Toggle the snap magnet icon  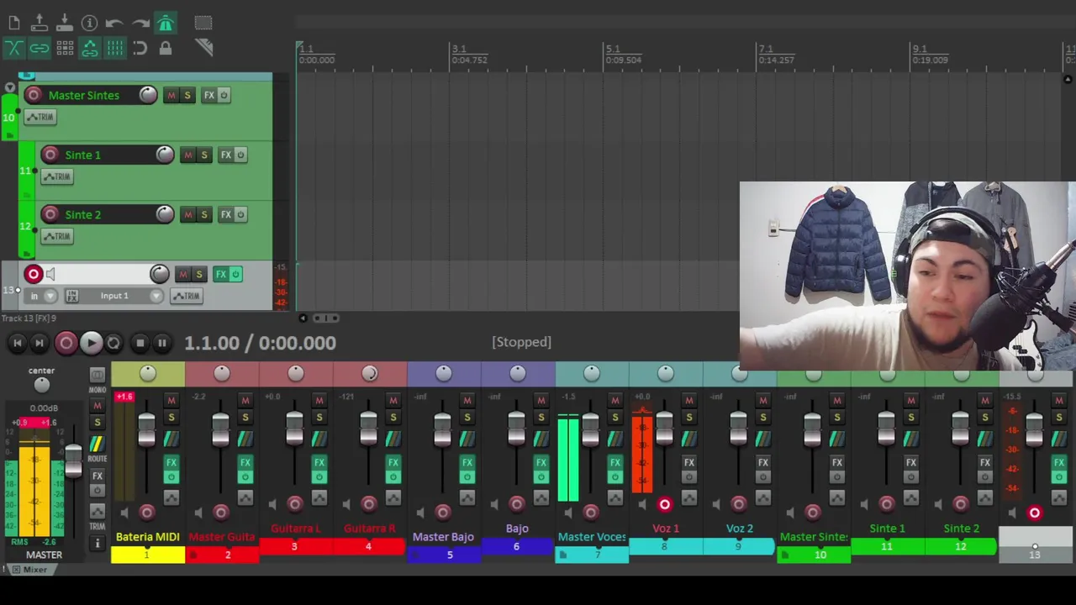coord(140,48)
